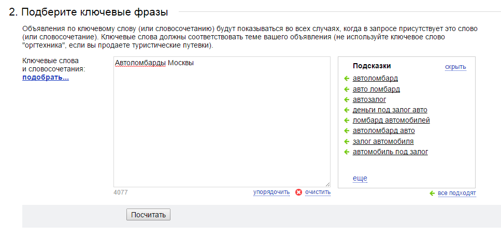Click green arrow beside 'авто ломбард'
This screenshot has height=238, width=501.
tap(347, 89)
